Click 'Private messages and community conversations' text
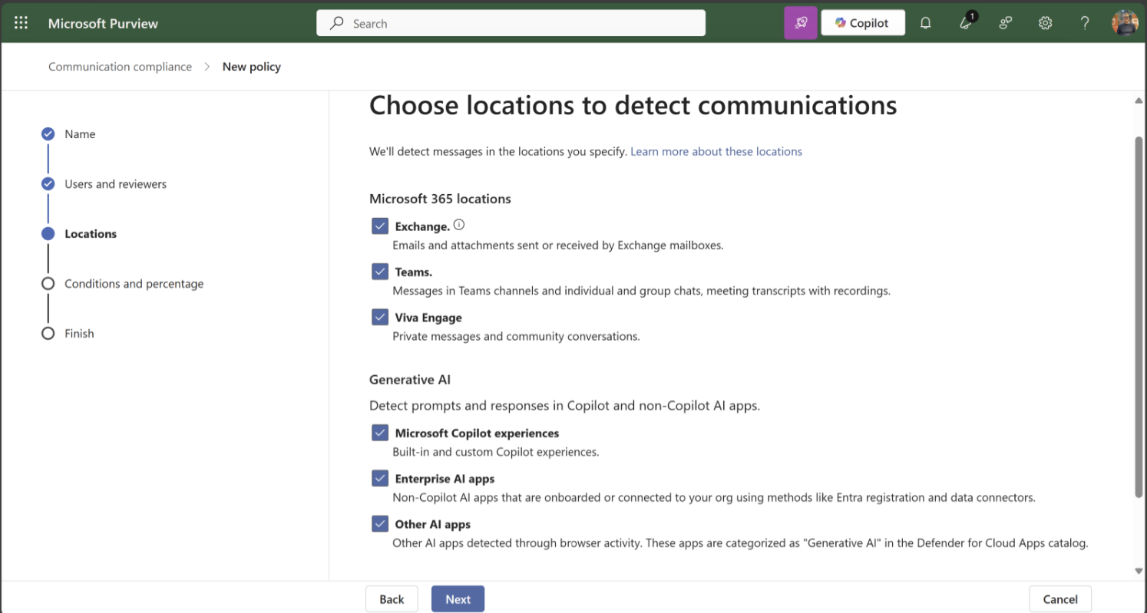The height and width of the screenshot is (613, 1147). click(516, 336)
